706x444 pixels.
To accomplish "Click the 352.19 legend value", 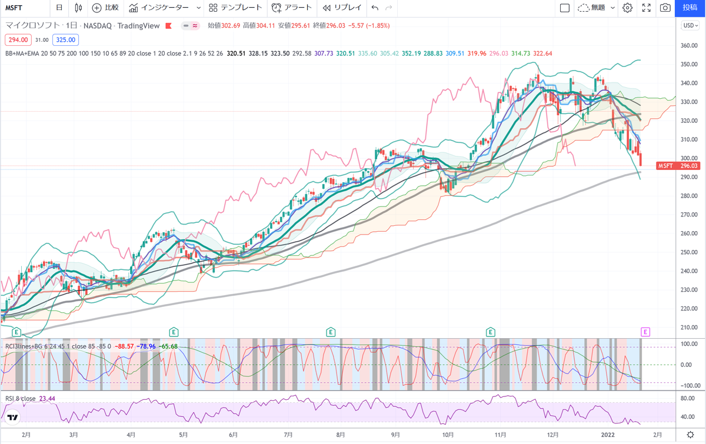I will pos(412,53).
